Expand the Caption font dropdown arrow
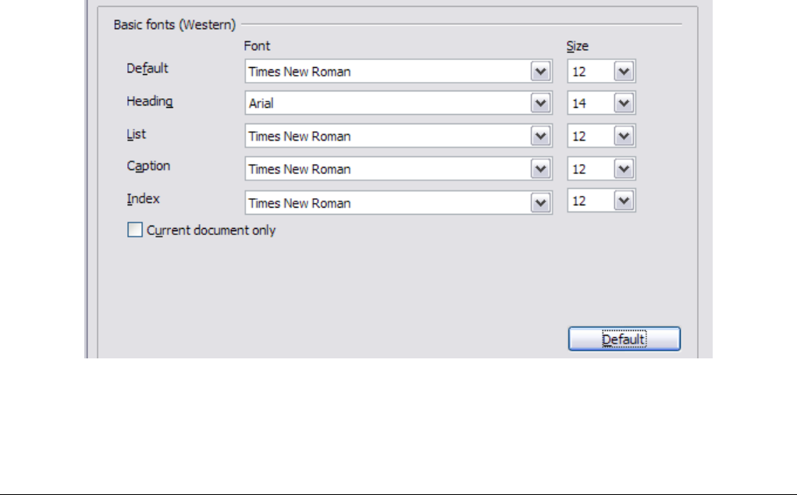797x495 pixels. (539, 169)
